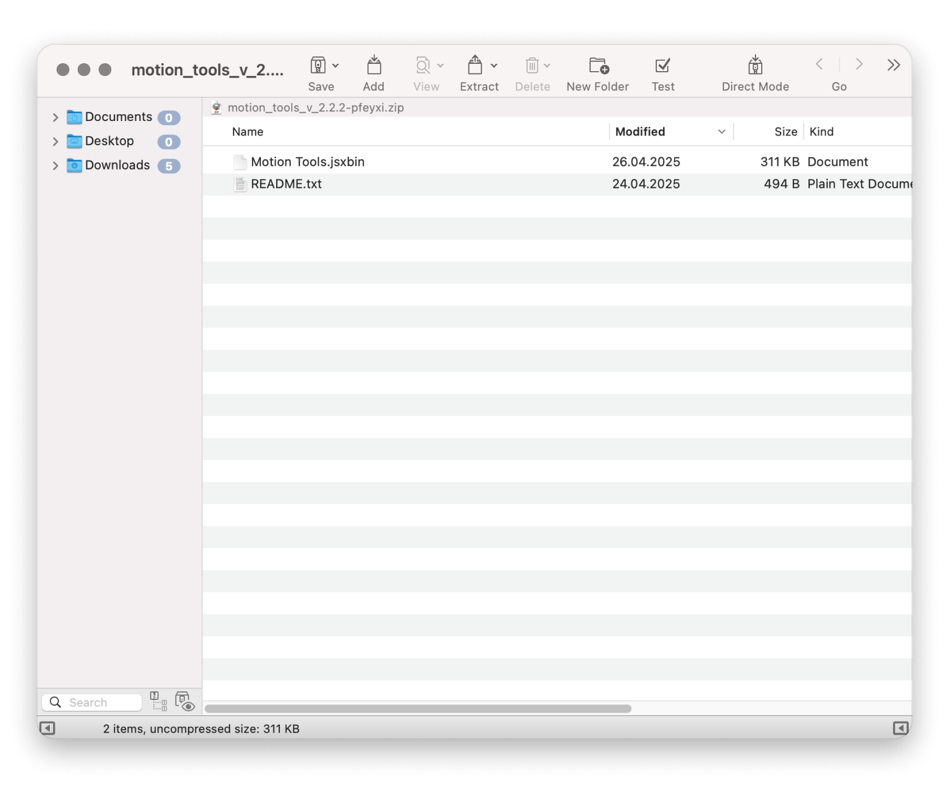Enable Direct Mode
The height and width of the screenshot is (788, 949).
click(755, 66)
